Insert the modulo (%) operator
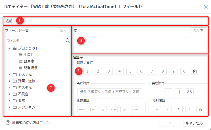 coord(200,110)
